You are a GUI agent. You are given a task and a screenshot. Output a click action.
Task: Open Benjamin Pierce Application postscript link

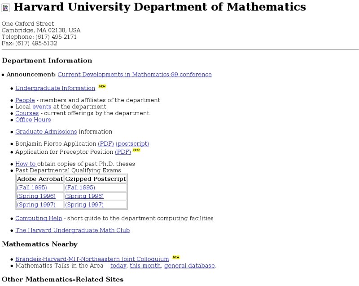tap(132, 144)
